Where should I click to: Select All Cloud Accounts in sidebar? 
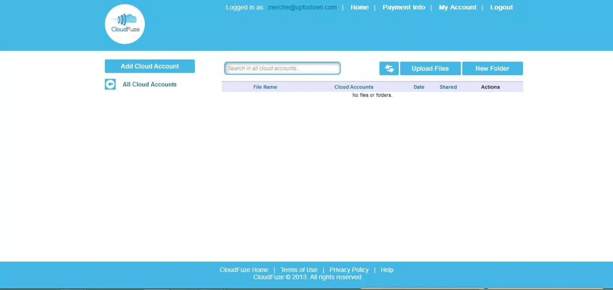tap(150, 84)
